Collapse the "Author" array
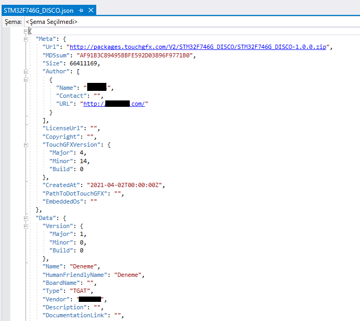 tap(26, 72)
